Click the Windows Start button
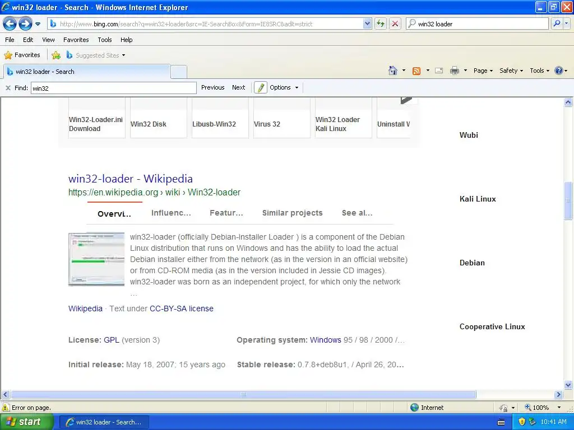 [26, 422]
